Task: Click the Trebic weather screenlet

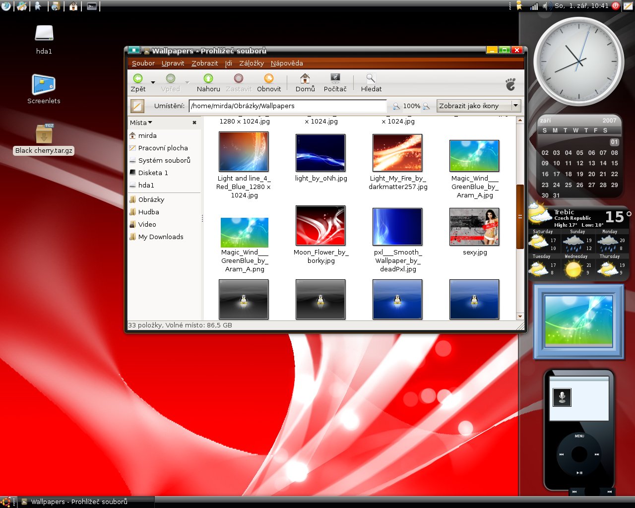Action: (x=579, y=243)
